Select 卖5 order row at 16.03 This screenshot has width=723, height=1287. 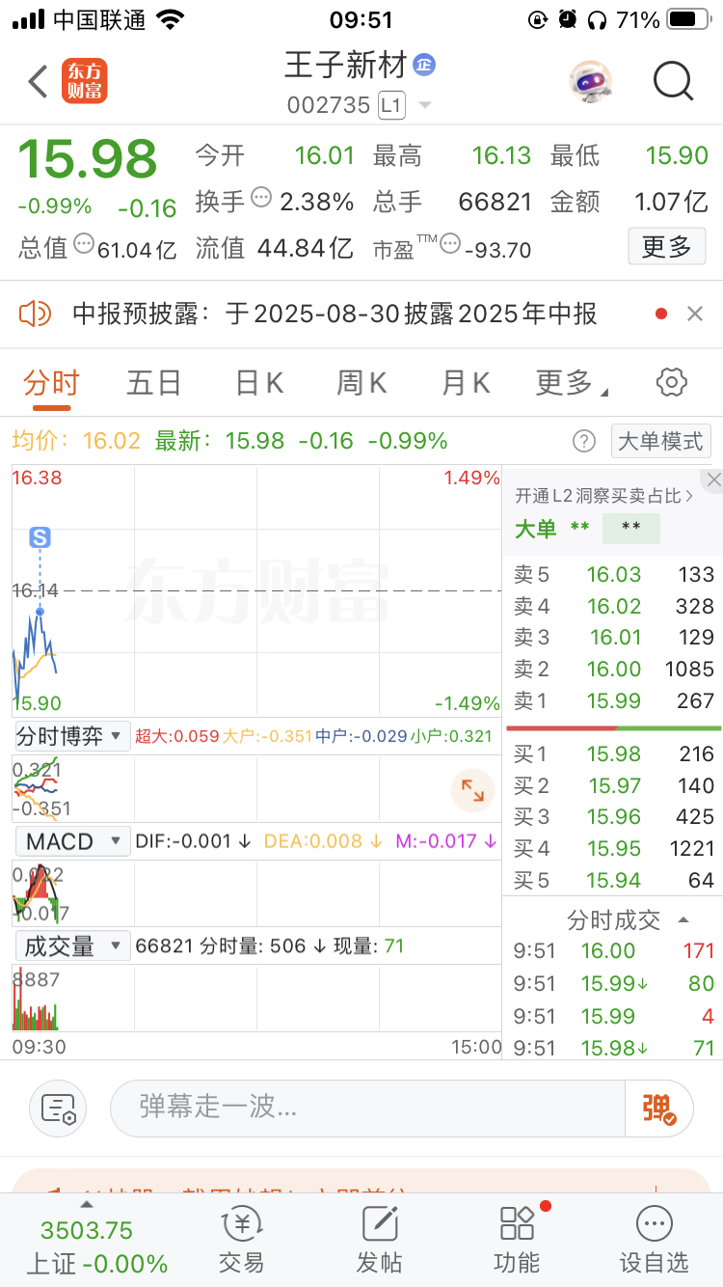click(613, 575)
